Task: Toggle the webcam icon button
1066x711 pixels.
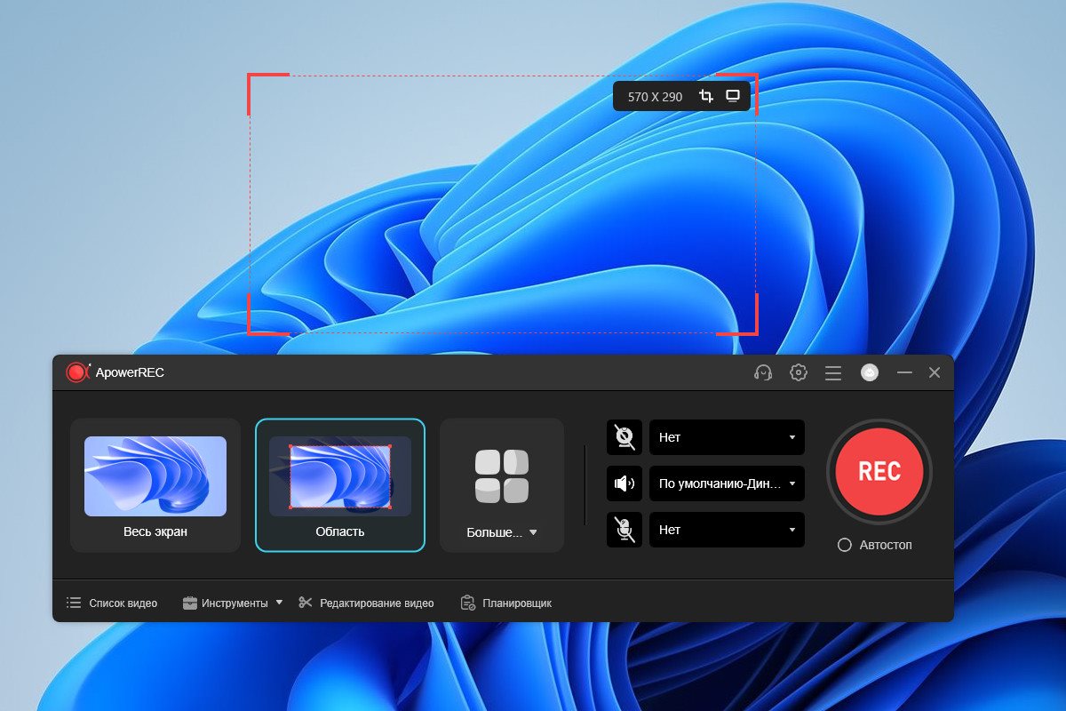Action: (625, 437)
